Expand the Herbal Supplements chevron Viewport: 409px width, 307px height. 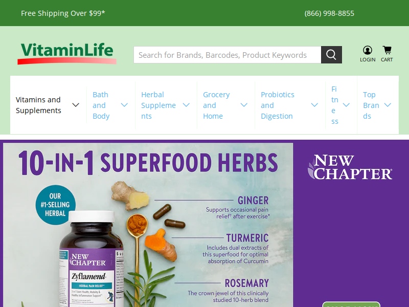point(186,105)
